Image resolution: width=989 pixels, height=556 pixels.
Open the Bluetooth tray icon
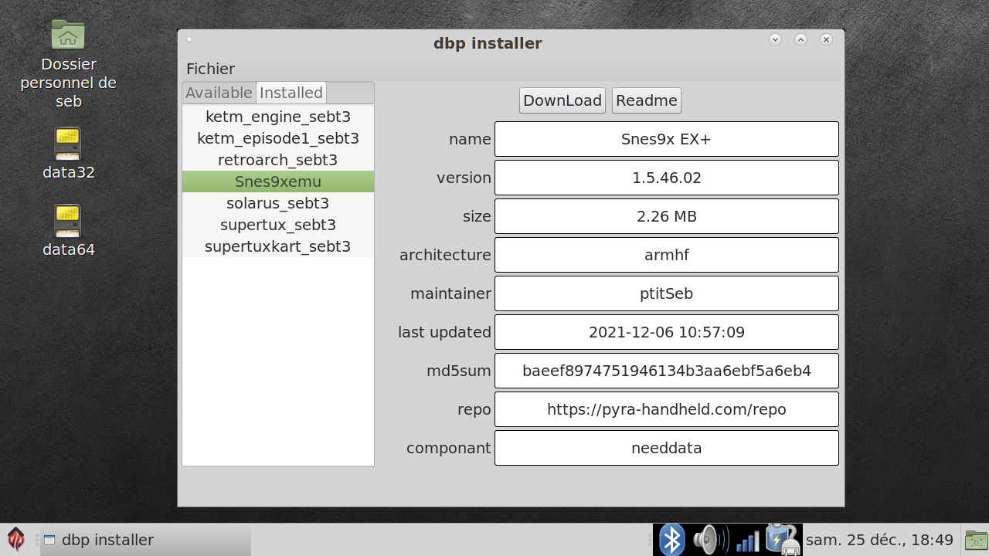[671, 540]
